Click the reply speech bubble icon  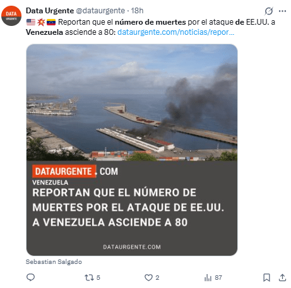30,277
